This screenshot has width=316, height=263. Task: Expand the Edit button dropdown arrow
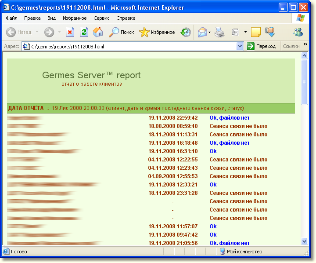tap(245, 32)
